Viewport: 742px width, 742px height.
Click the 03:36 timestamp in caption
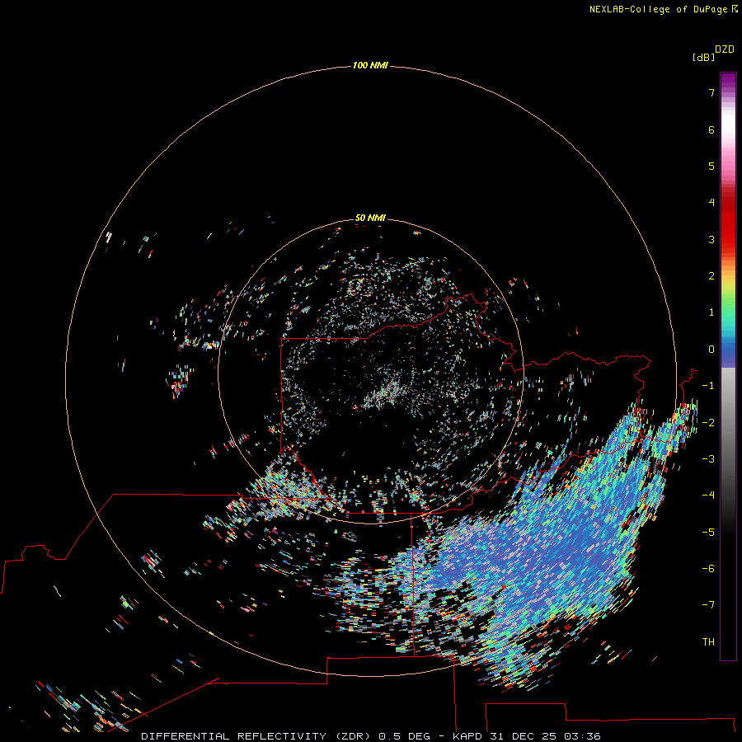(583, 736)
